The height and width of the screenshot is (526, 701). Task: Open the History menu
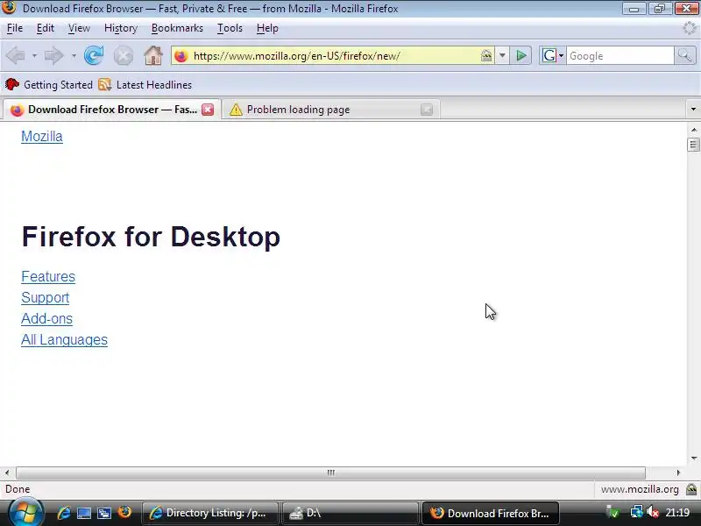tap(121, 28)
